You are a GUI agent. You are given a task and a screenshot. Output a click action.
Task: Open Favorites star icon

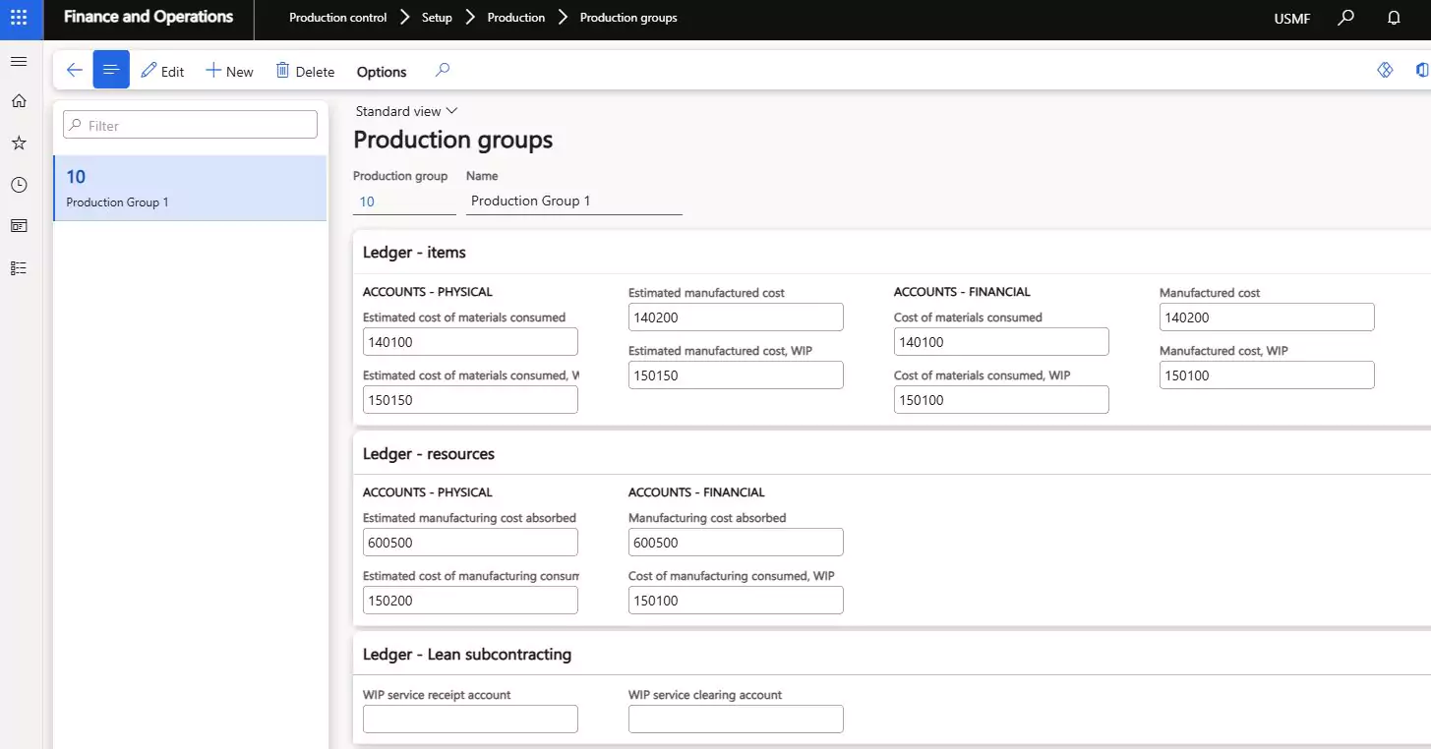coord(19,144)
